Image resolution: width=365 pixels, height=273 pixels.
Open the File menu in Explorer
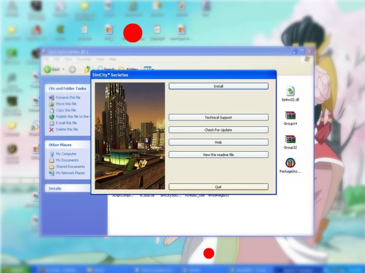click(47, 59)
